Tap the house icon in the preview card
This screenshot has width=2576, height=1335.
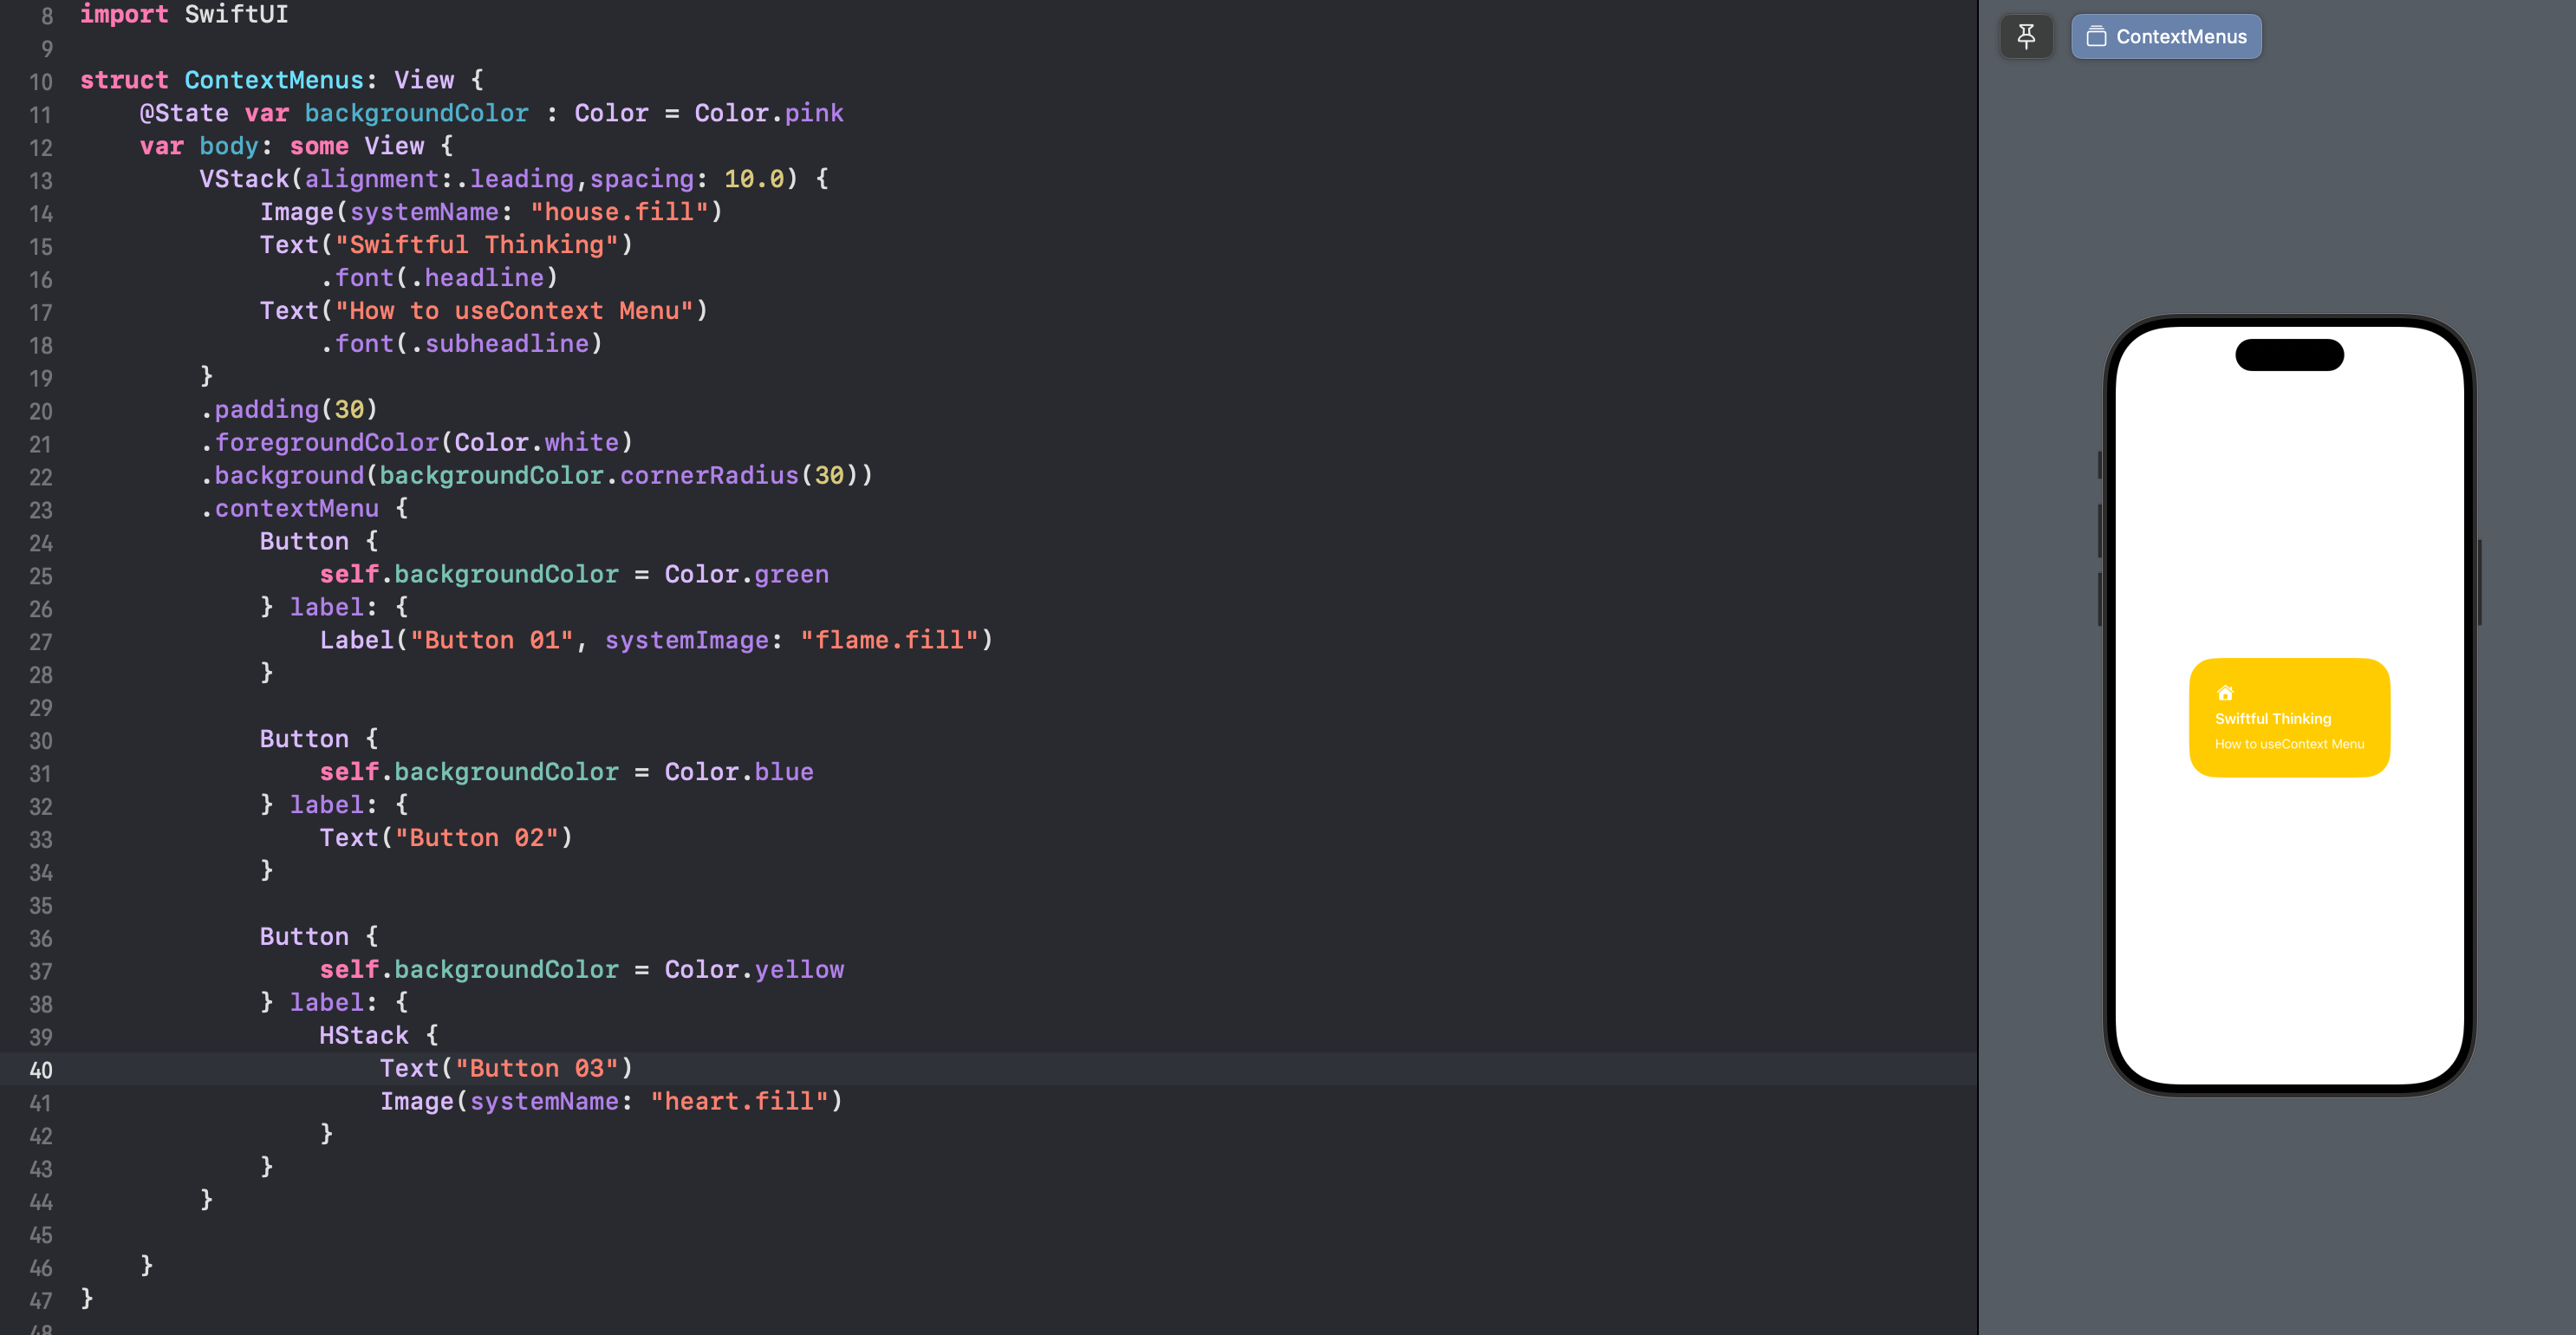[x=2225, y=693]
